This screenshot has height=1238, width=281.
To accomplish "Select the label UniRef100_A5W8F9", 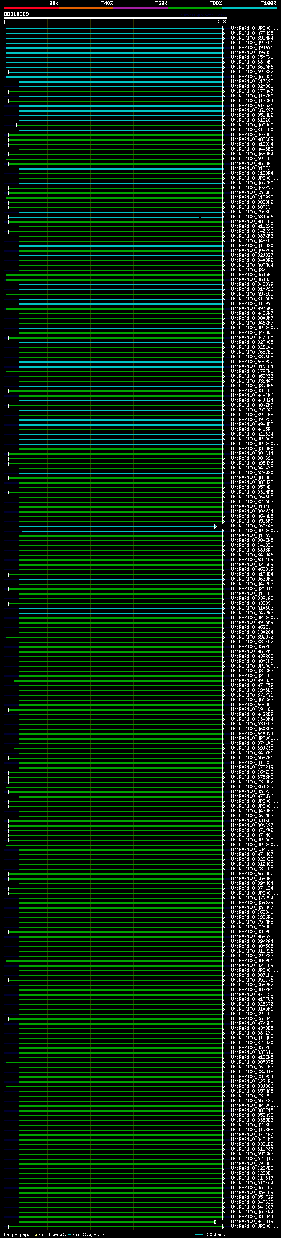I will point(252,521).
